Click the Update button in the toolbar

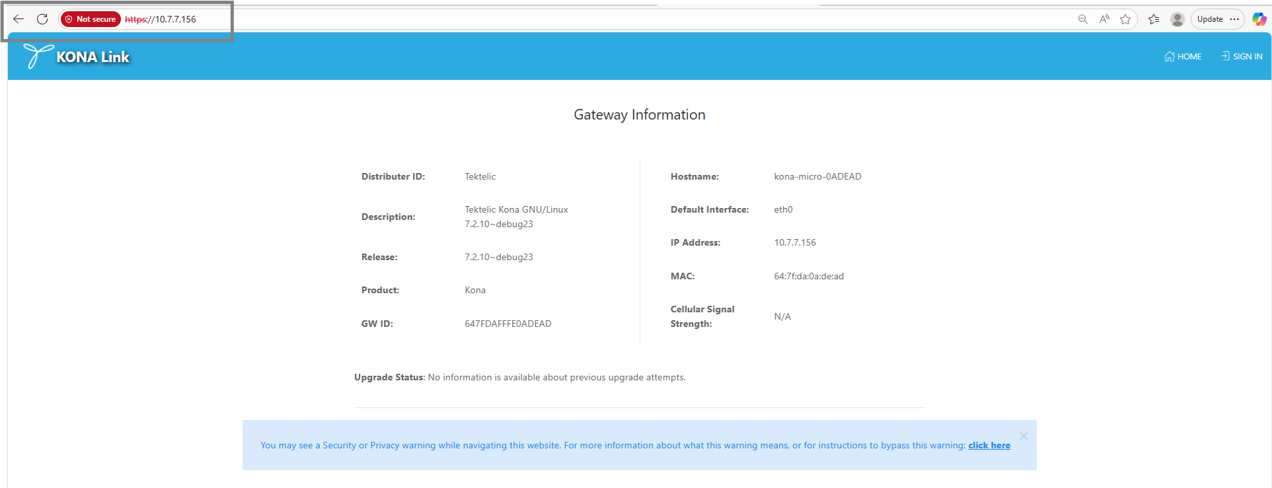[x=1210, y=19]
